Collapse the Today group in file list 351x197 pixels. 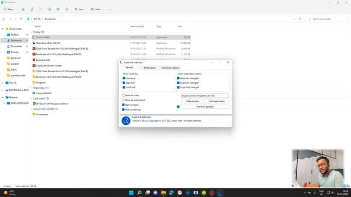tap(31, 32)
